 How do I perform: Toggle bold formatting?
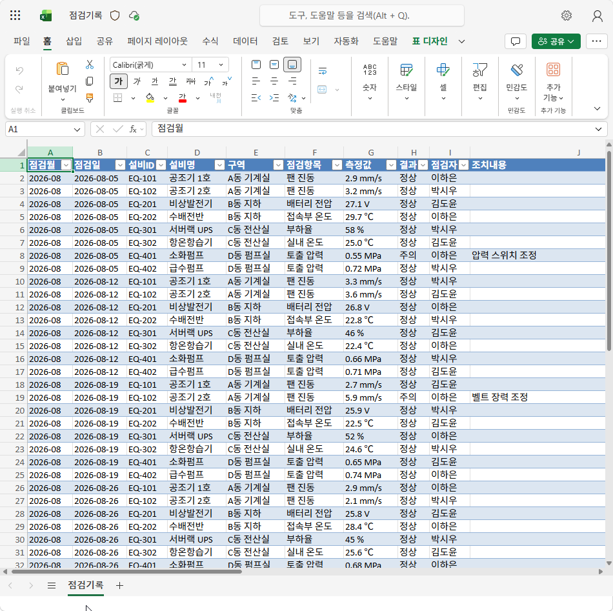click(119, 81)
